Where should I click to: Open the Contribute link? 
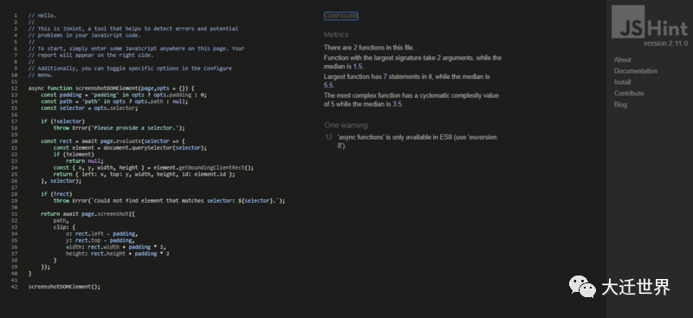629,94
